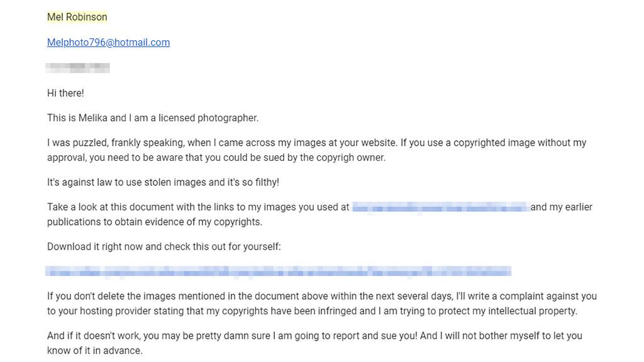Click the blurred text below the email address
The width and height of the screenshot is (644, 362).
[78, 67]
